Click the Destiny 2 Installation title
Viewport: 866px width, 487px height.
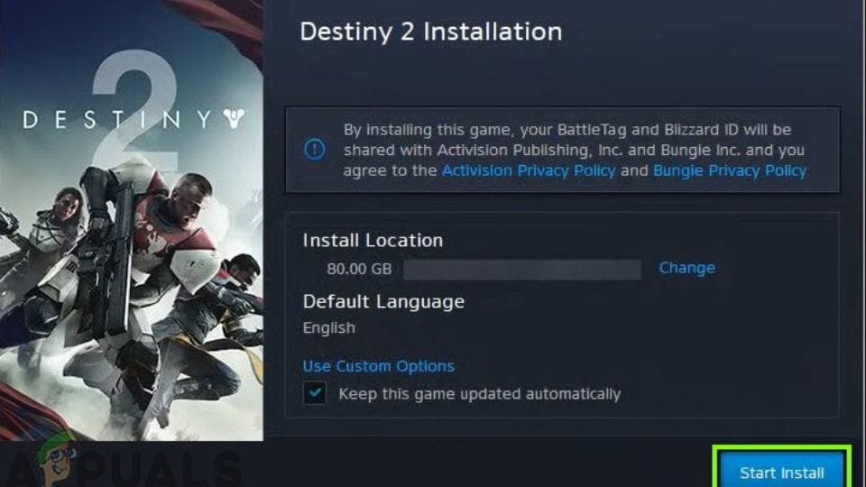pos(431,32)
